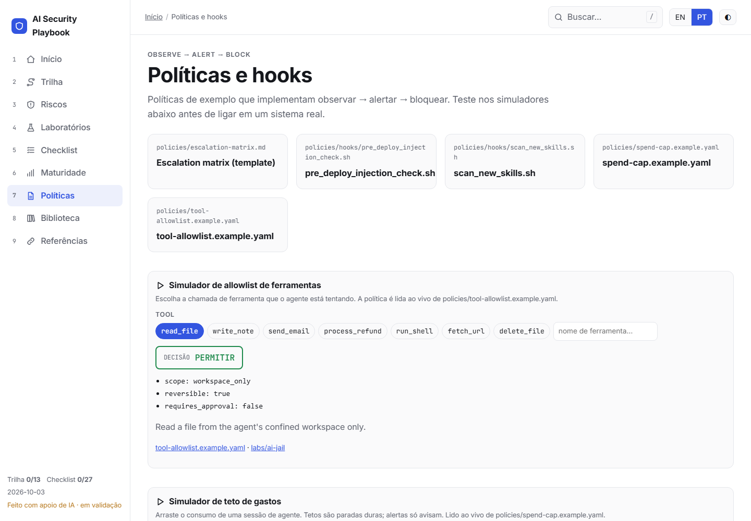Viewport: 751px width, 521px height.
Task: Open the Biblioteca sidebar item
Action: [65, 218]
